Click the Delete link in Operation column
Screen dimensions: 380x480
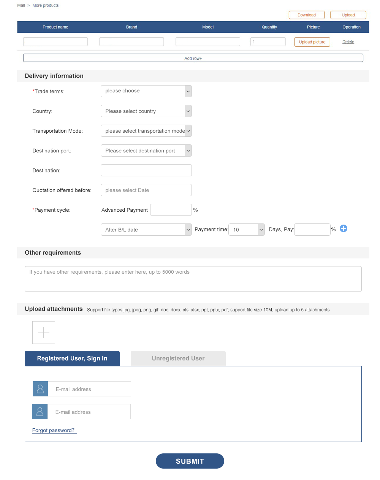coord(348,42)
